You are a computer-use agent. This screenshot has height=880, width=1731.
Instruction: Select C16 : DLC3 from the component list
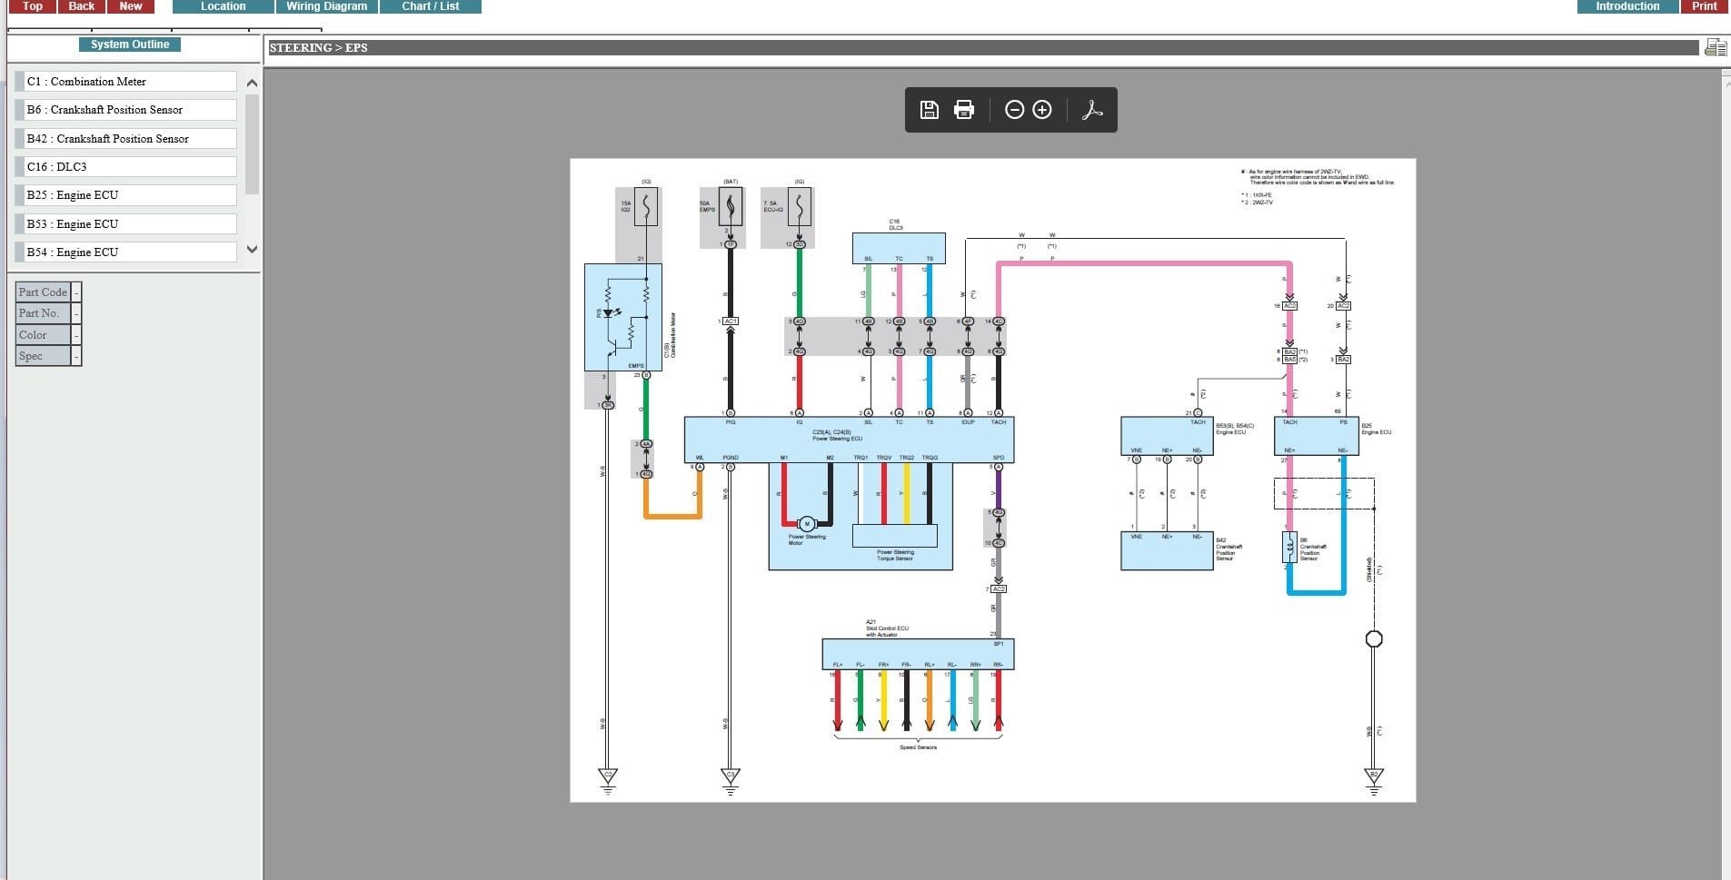tap(126, 167)
